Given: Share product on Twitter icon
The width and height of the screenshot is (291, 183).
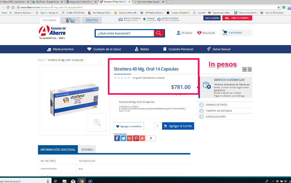Looking at the screenshot, I should point(123,138).
